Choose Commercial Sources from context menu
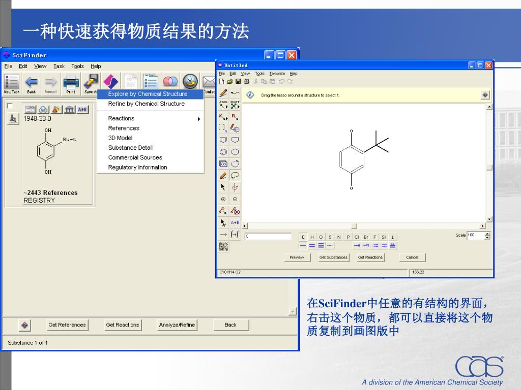The height and width of the screenshot is (390, 521). pyautogui.click(x=150, y=157)
